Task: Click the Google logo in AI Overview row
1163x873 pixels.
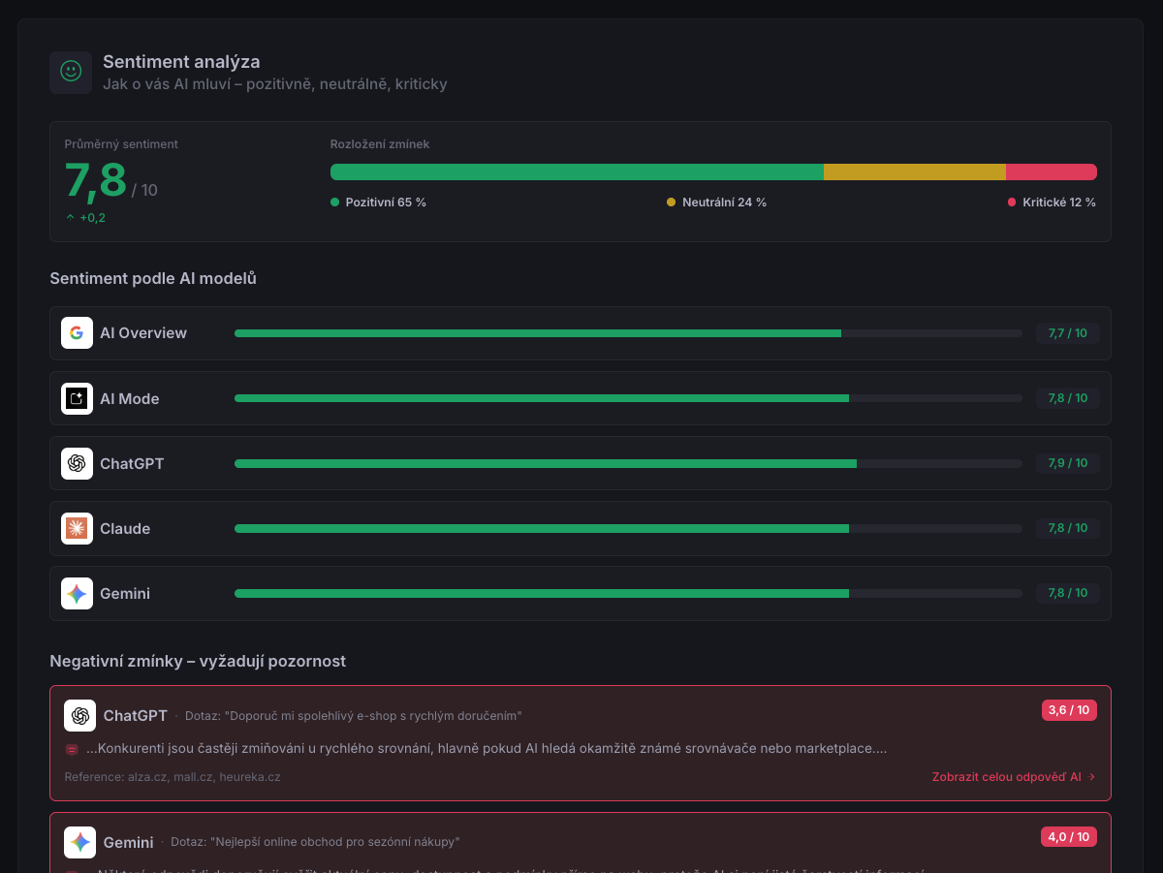Action: tap(77, 333)
